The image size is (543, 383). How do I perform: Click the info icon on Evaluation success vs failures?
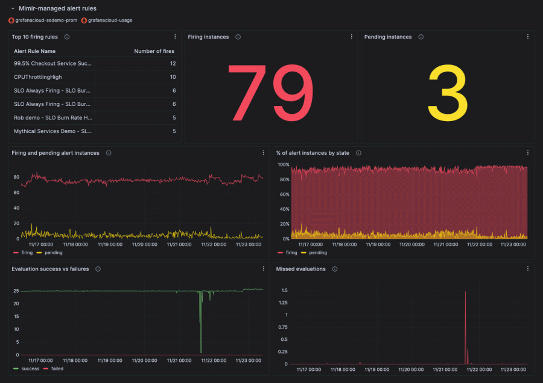[x=98, y=269]
